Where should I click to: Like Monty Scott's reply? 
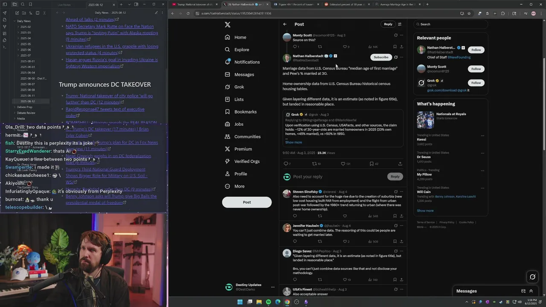(345, 47)
